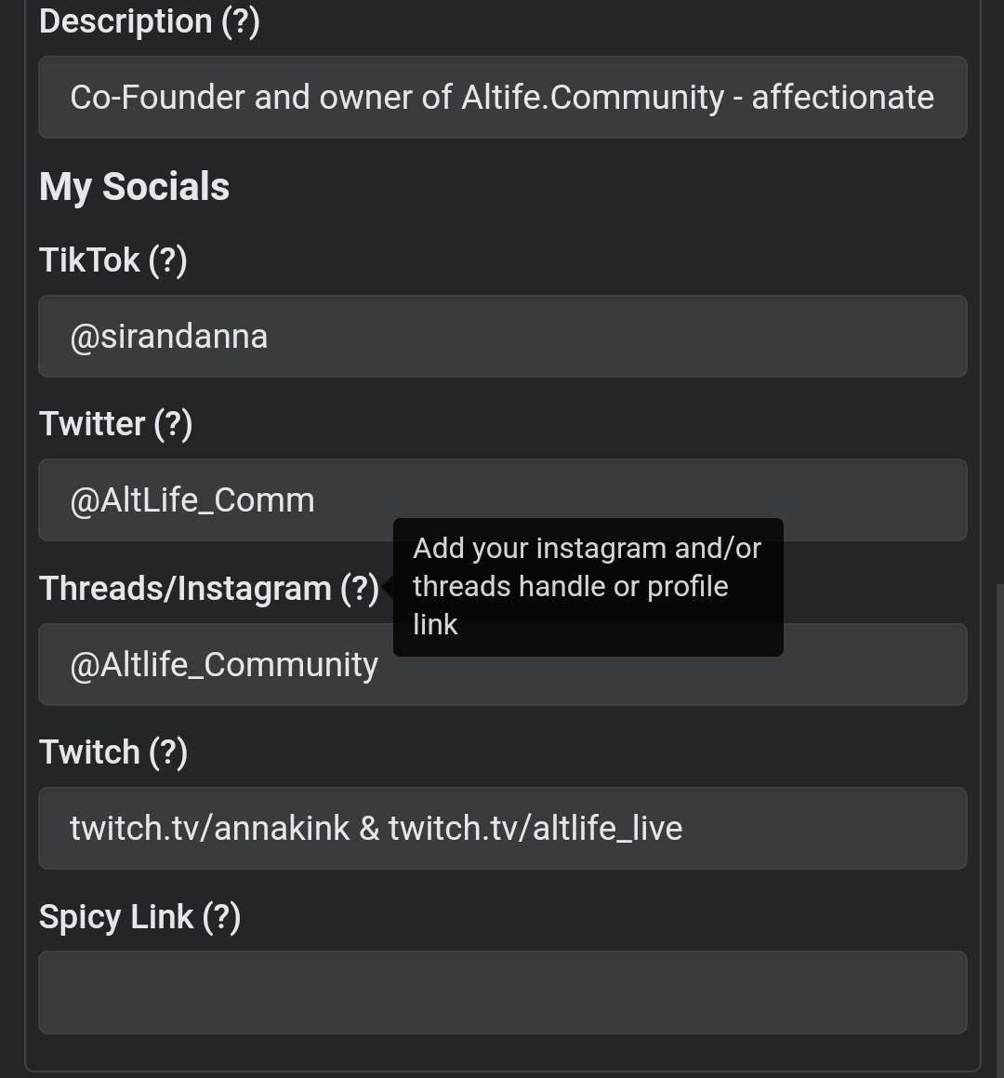Click the empty Spicy Link input

coord(502,992)
